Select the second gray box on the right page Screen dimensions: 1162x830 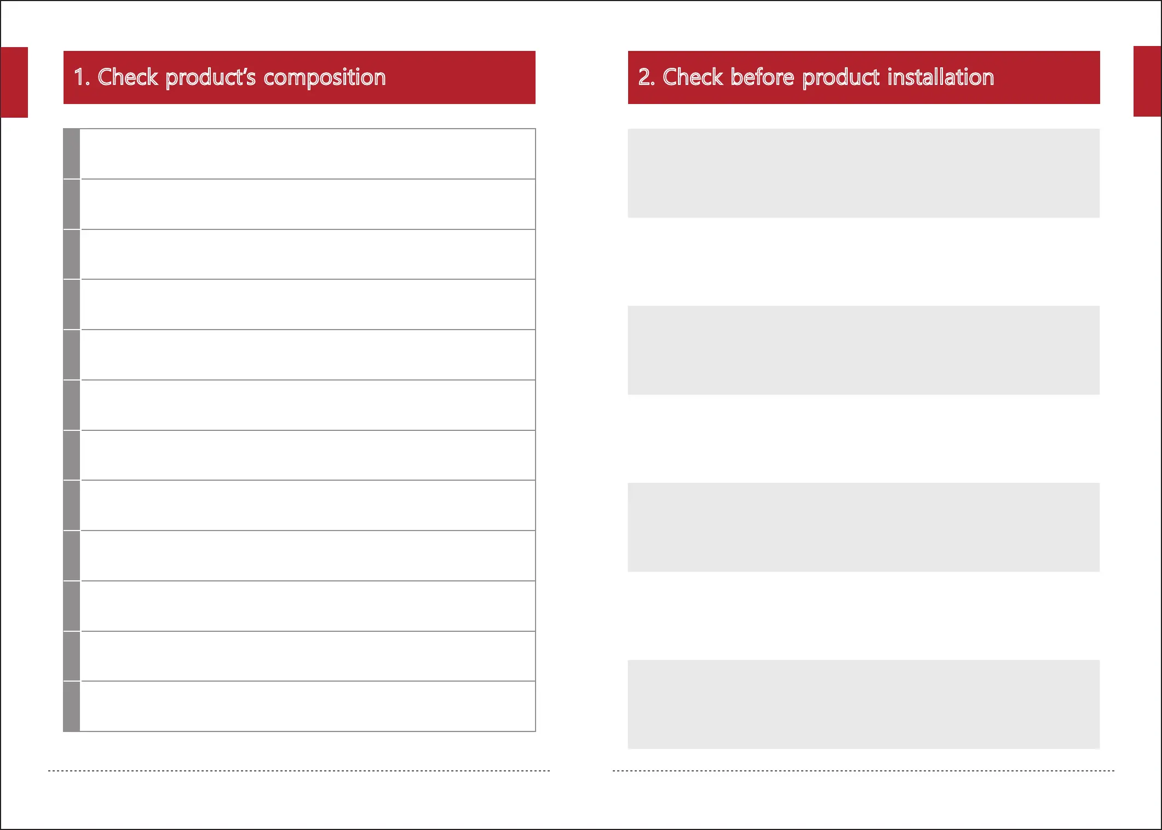coord(864,350)
